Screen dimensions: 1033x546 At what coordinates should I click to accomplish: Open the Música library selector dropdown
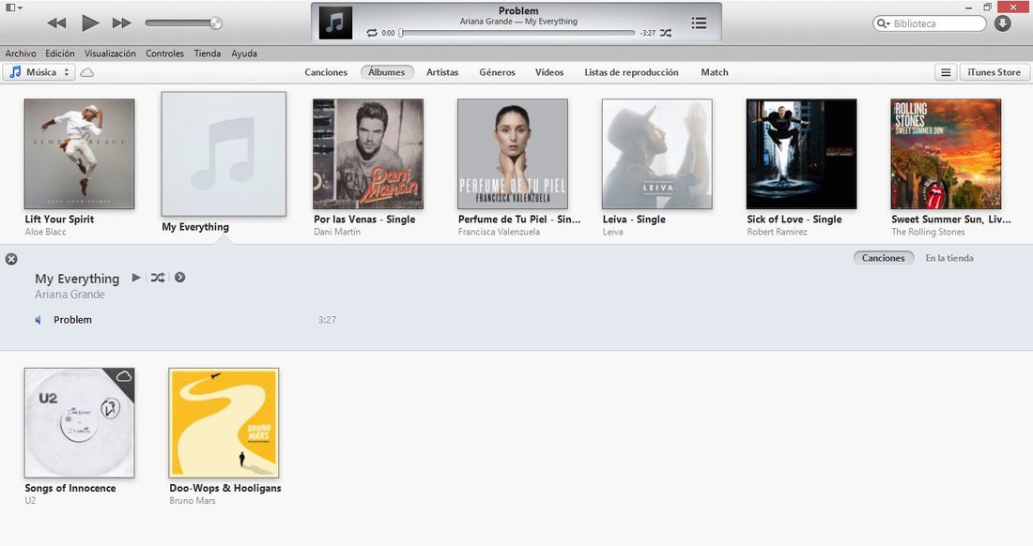point(39,72)
